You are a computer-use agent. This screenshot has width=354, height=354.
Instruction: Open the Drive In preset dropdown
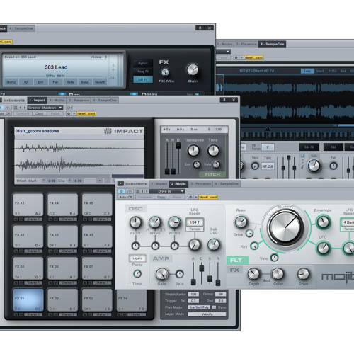pos(167,191)
